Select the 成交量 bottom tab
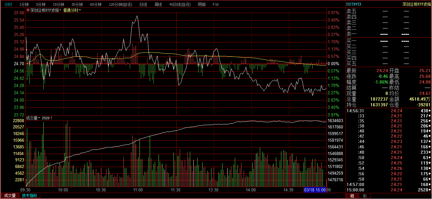The width and height of the screenshot is (432, 199). [9, 196]
